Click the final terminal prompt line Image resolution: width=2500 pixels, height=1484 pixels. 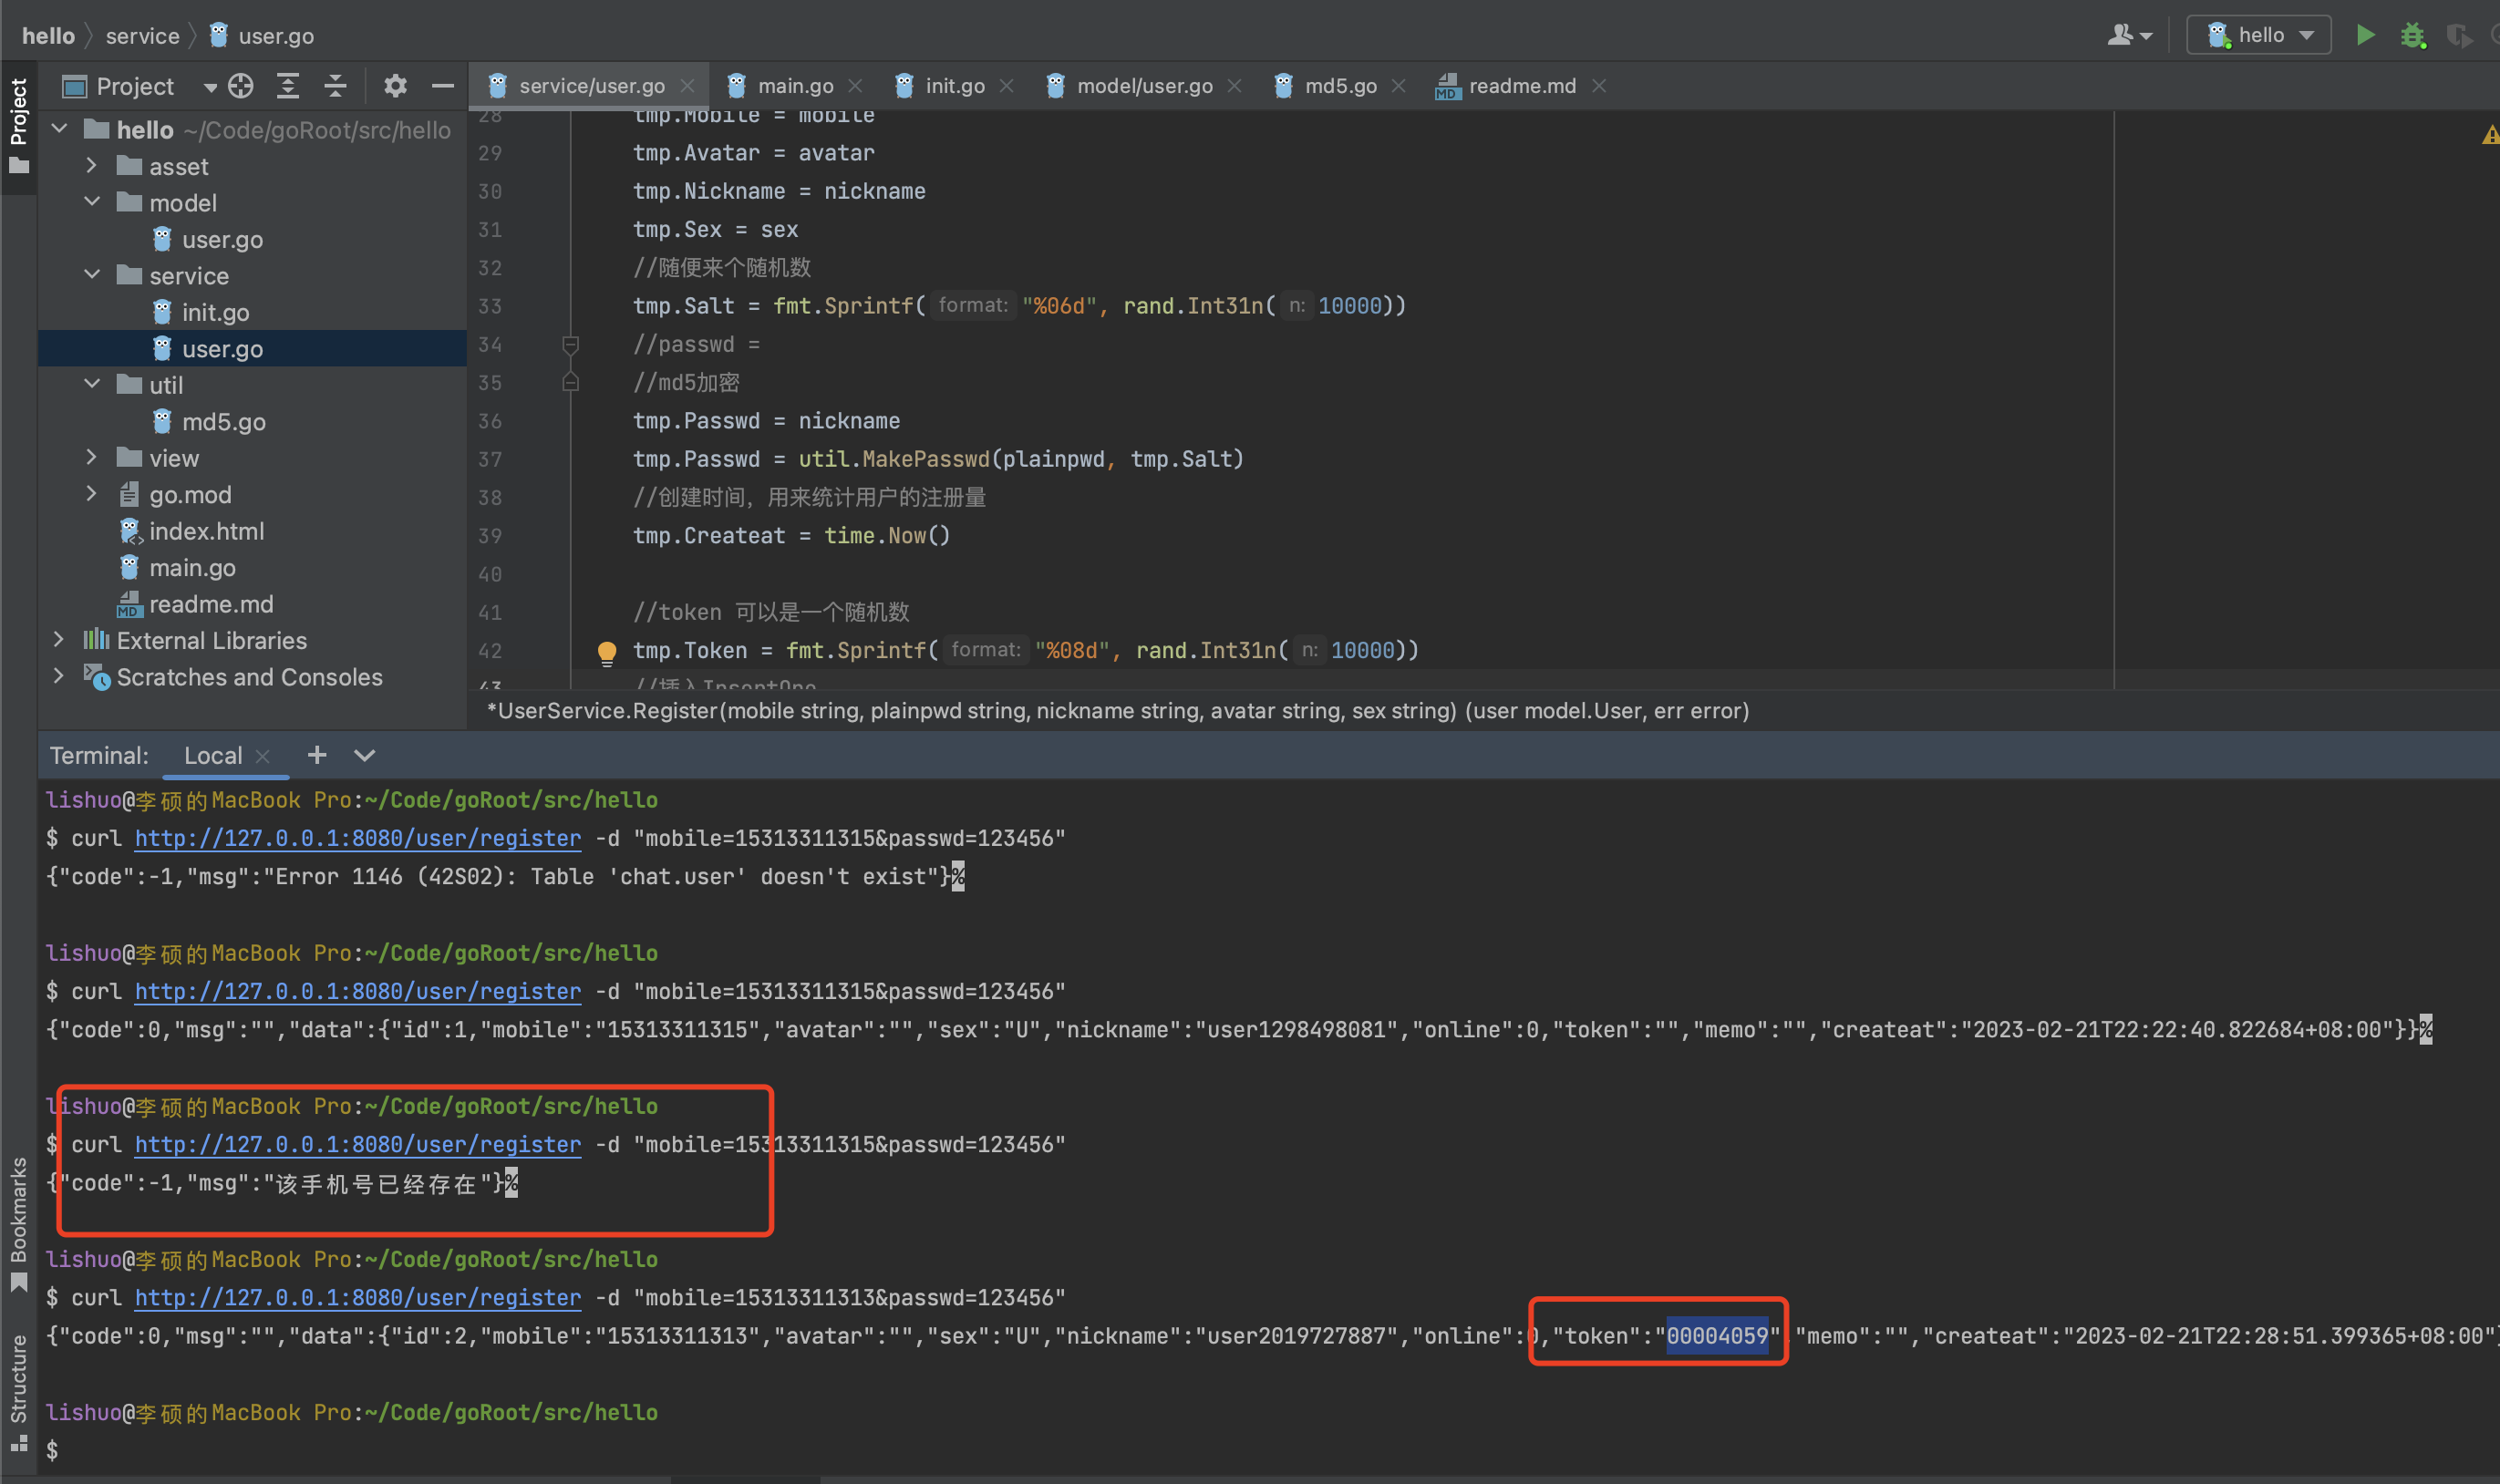52,1449
